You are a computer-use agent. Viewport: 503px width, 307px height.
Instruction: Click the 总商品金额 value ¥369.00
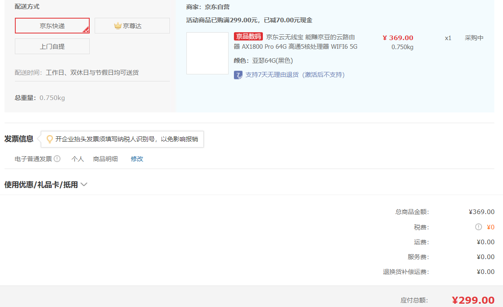[482, 212]
